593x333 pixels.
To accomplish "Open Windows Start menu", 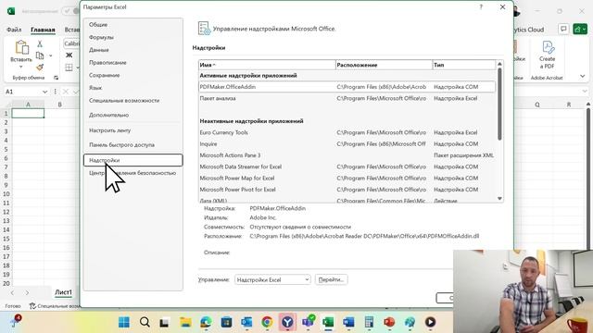I will (x=124, y=322).
